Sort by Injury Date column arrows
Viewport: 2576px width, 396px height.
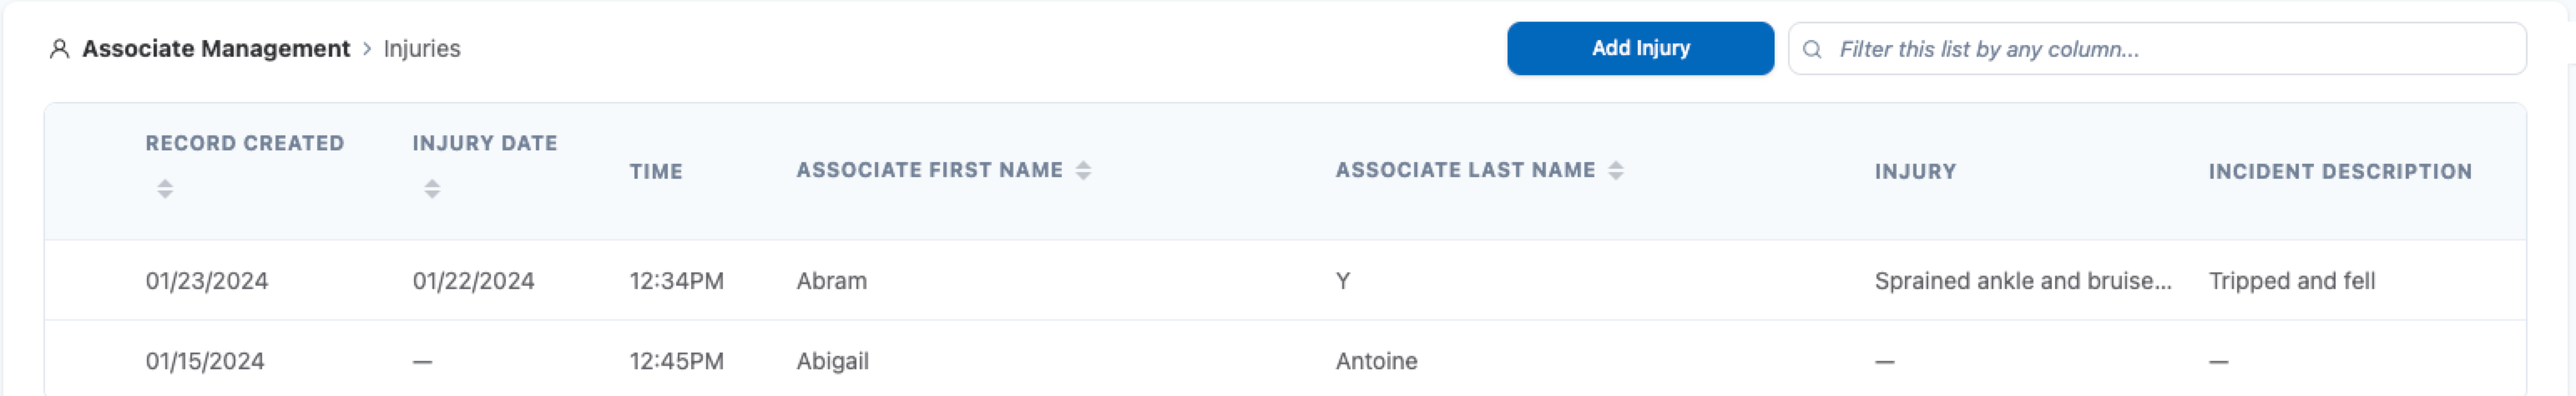[432, 188]
